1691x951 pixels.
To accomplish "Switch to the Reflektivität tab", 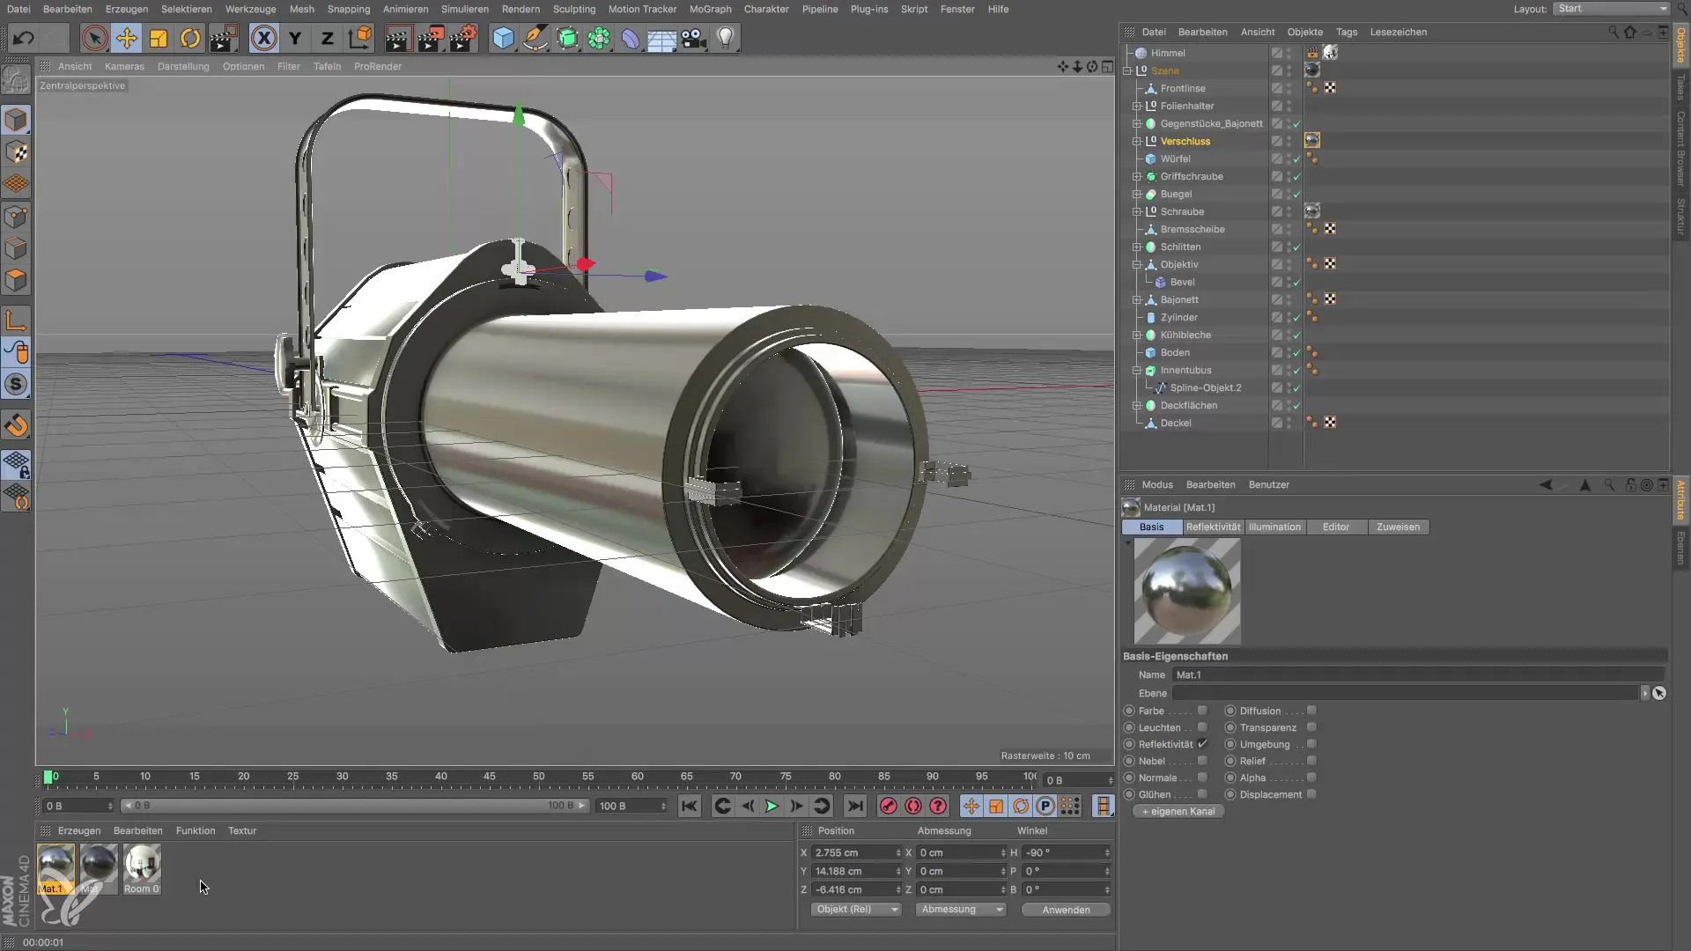I will tap(1213, 527).
